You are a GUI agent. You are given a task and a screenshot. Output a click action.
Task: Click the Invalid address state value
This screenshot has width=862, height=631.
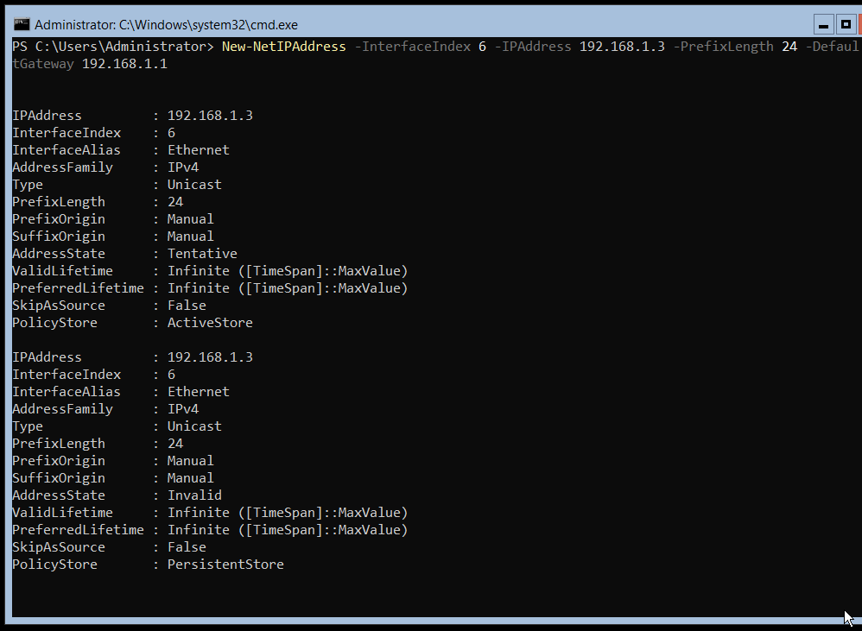click(x=194, y=495)
